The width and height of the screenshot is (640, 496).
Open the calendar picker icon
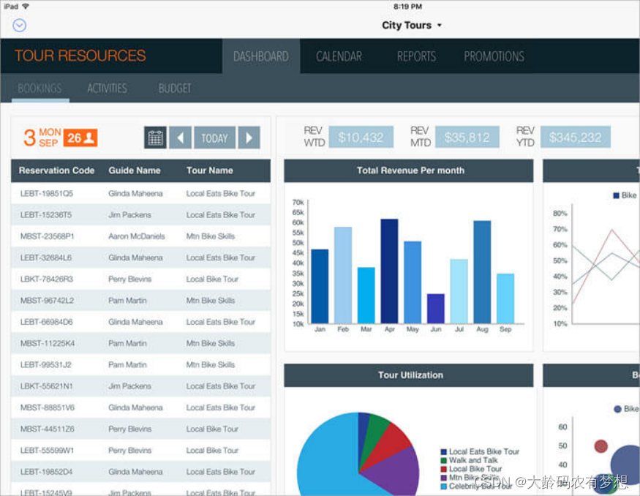coord(155,138)
